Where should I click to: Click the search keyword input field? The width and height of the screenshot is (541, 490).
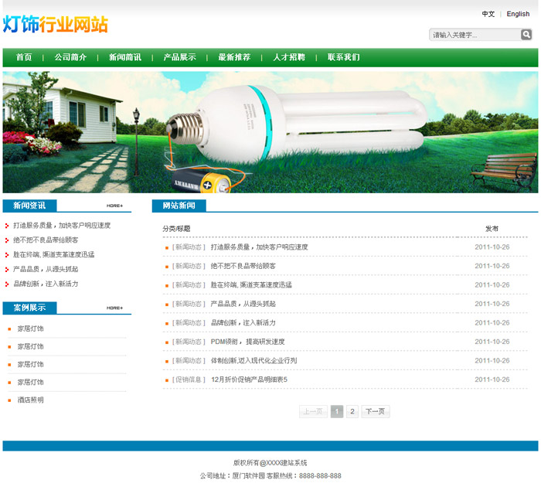[475, 35]
